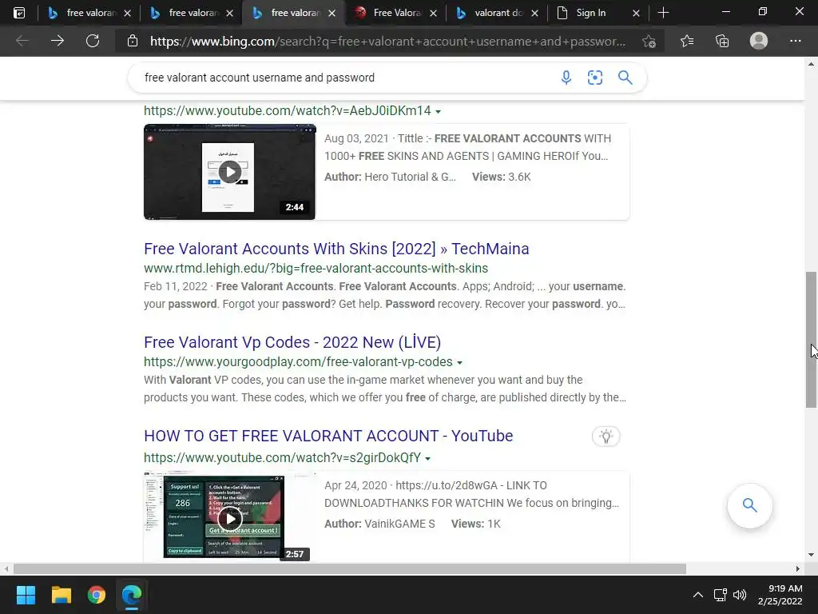
Task: Expand dropdown next to yourgoodplay.com URL
Action: pyautogui.click(x=459, y=363)
